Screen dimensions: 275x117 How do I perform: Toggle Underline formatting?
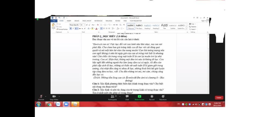click(x=76, y=28)
